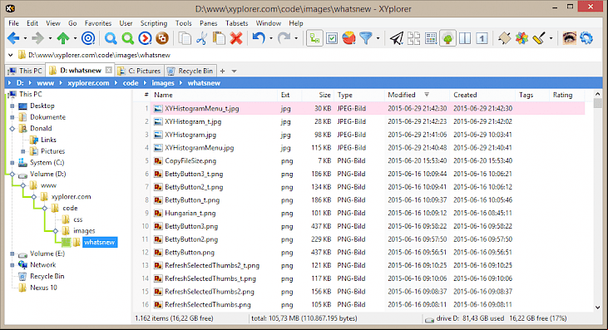Switch to details view grid icon
The height and width of the screenshot is (330, 608).
pos(431,38)
